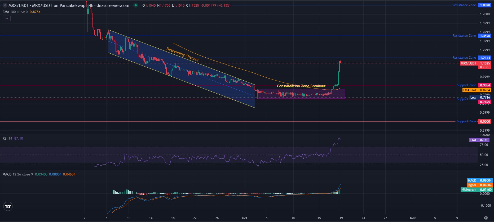The height and width of the screenshot is (222, 494).
Task: Click the Low 0.7716 axis label
Action: [x=480, y=98]
